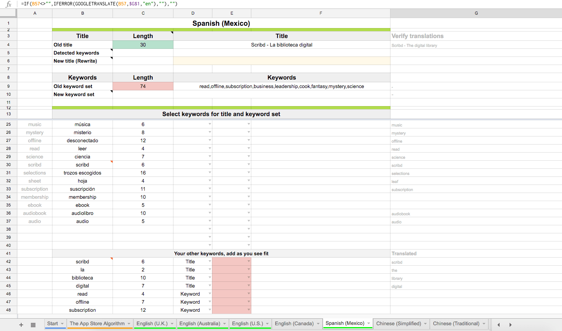Click the add sheet plus icon
The height and width of the screenshot is (331, 562).
21,325
